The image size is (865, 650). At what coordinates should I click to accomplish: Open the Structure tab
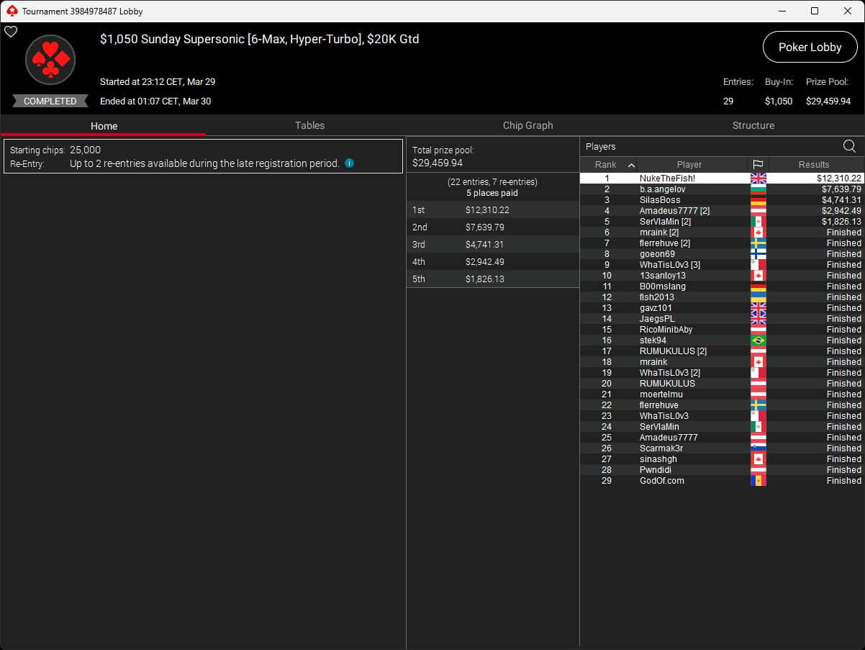[x=753, y=125]
